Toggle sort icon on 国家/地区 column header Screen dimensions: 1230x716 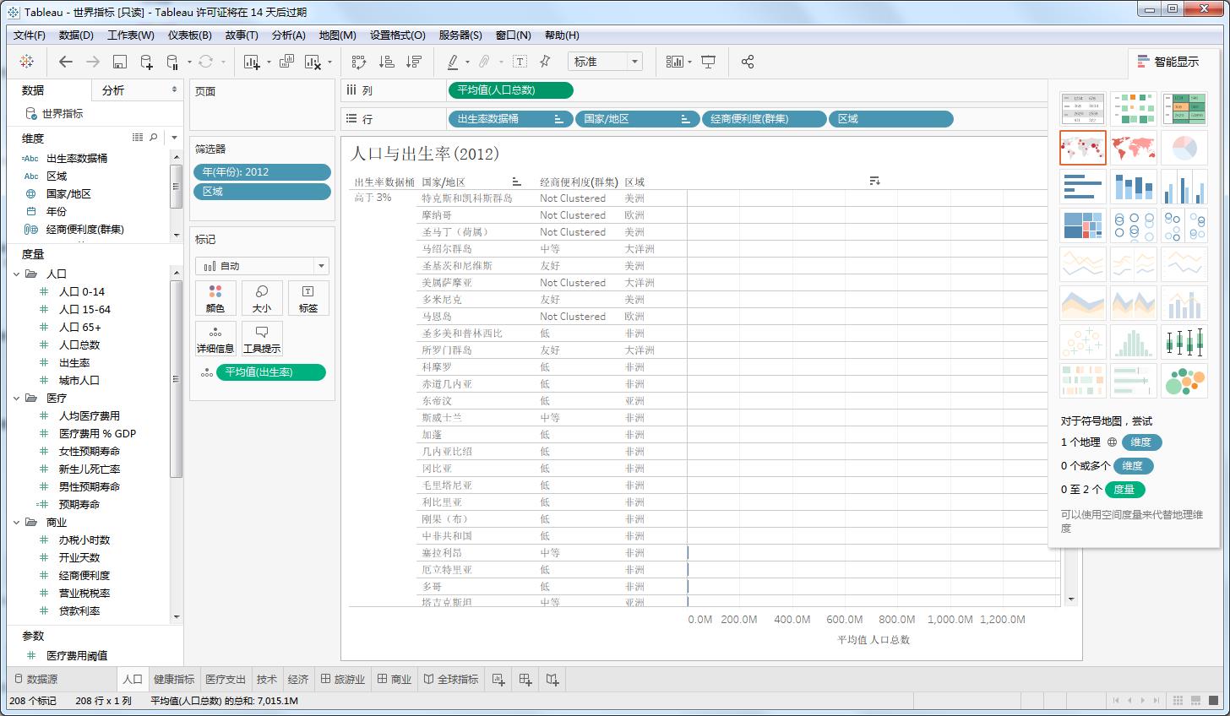tap(517, 182)
